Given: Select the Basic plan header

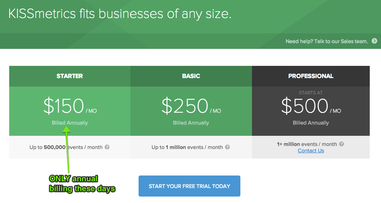Looking at the screenshot, I should (x=191, y=76).
